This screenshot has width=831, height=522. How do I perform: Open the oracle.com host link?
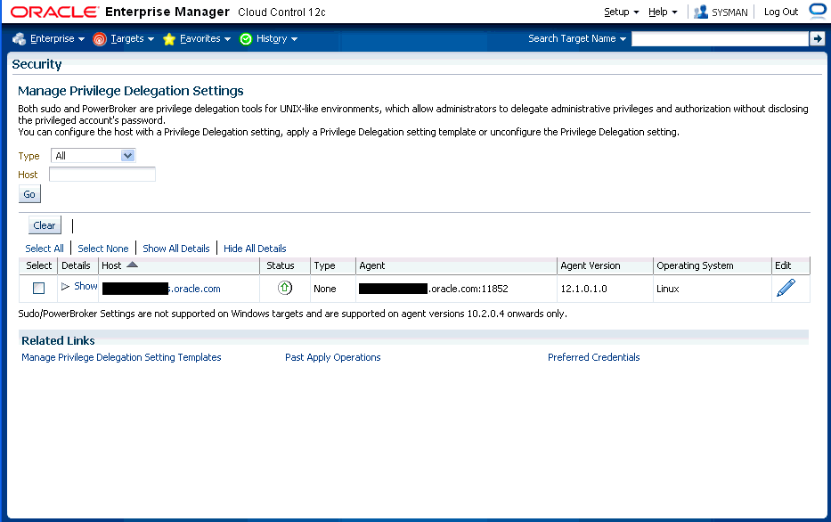pyautogui.click(x=161, y=289)
